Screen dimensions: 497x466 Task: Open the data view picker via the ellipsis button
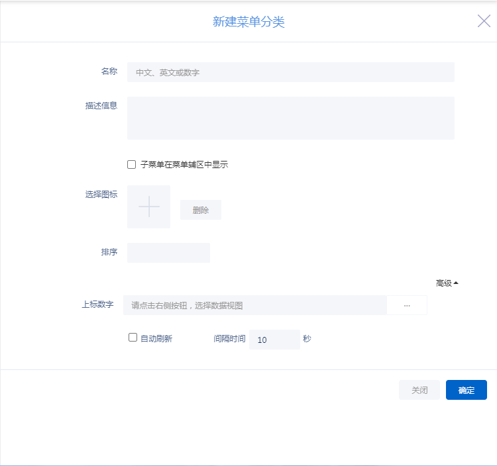click(407, 305)
